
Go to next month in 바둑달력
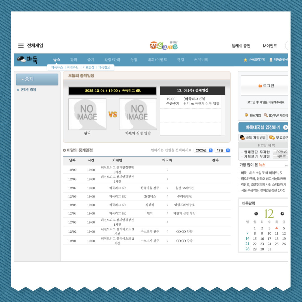tap(282, 213)
